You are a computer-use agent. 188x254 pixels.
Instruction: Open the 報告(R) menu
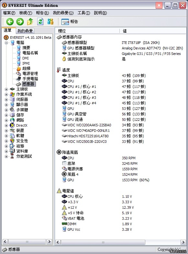point(42,13)
